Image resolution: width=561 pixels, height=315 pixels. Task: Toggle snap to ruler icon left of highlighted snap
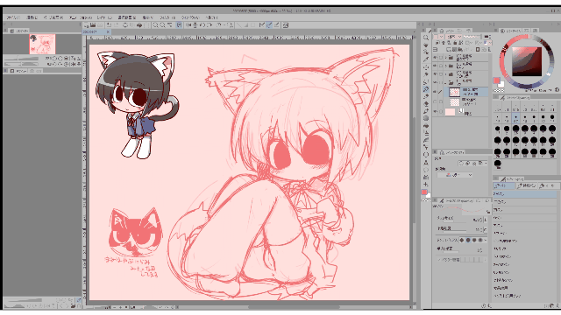tap(262, 25)
